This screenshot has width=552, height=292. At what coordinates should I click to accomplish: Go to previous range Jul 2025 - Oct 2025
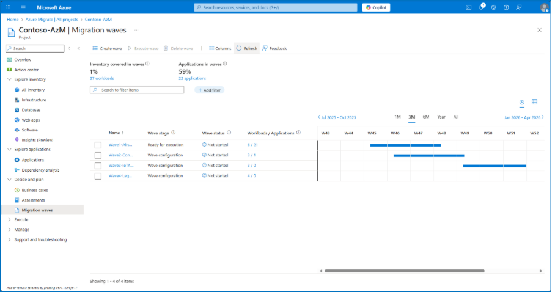click(337, 117)
